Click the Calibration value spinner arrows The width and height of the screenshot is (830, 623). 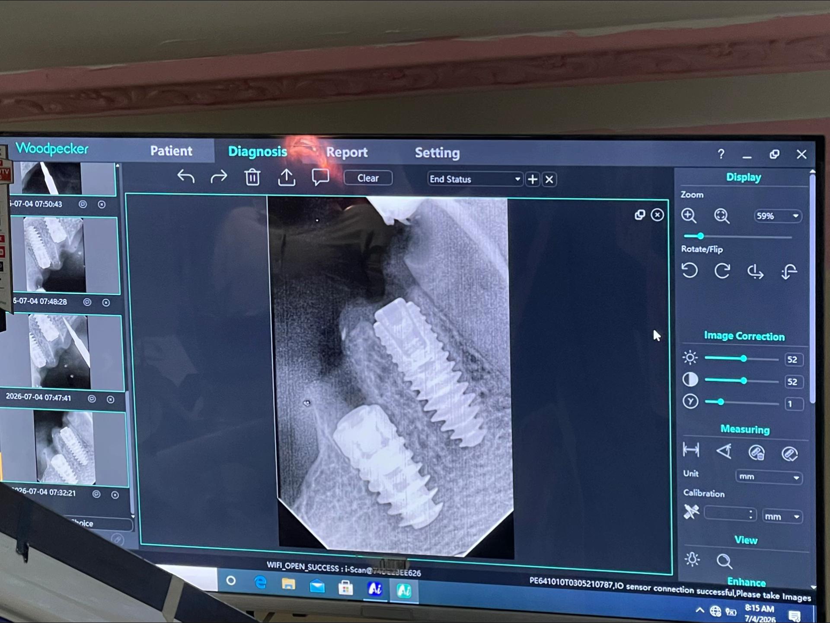click(x=751, y=514)
